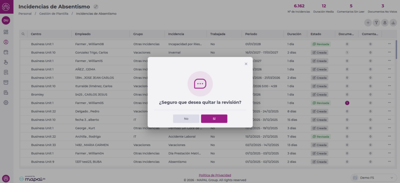Expand the Demo FS dropdown

[x=374, y=178]
